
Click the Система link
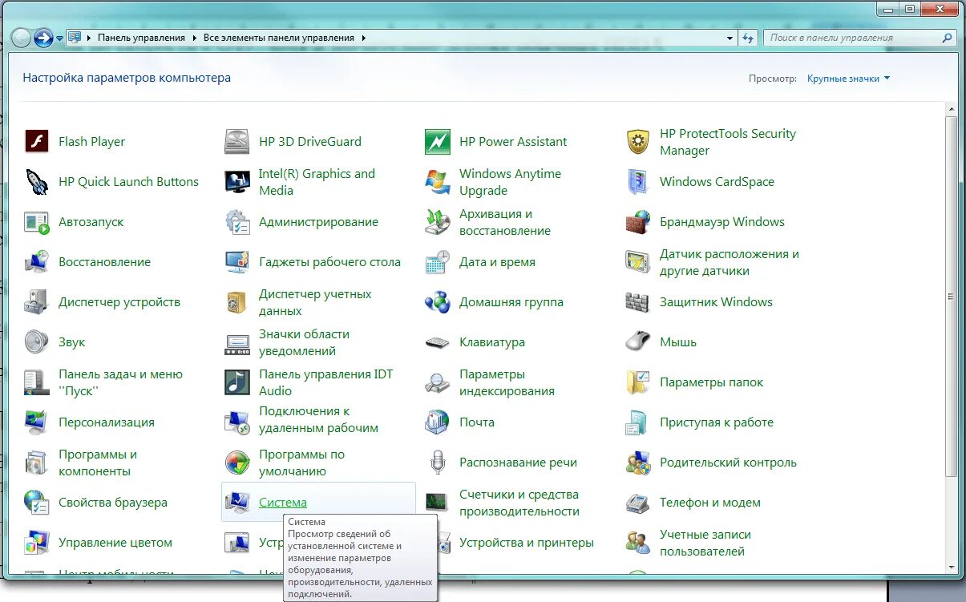coord(282,503)
